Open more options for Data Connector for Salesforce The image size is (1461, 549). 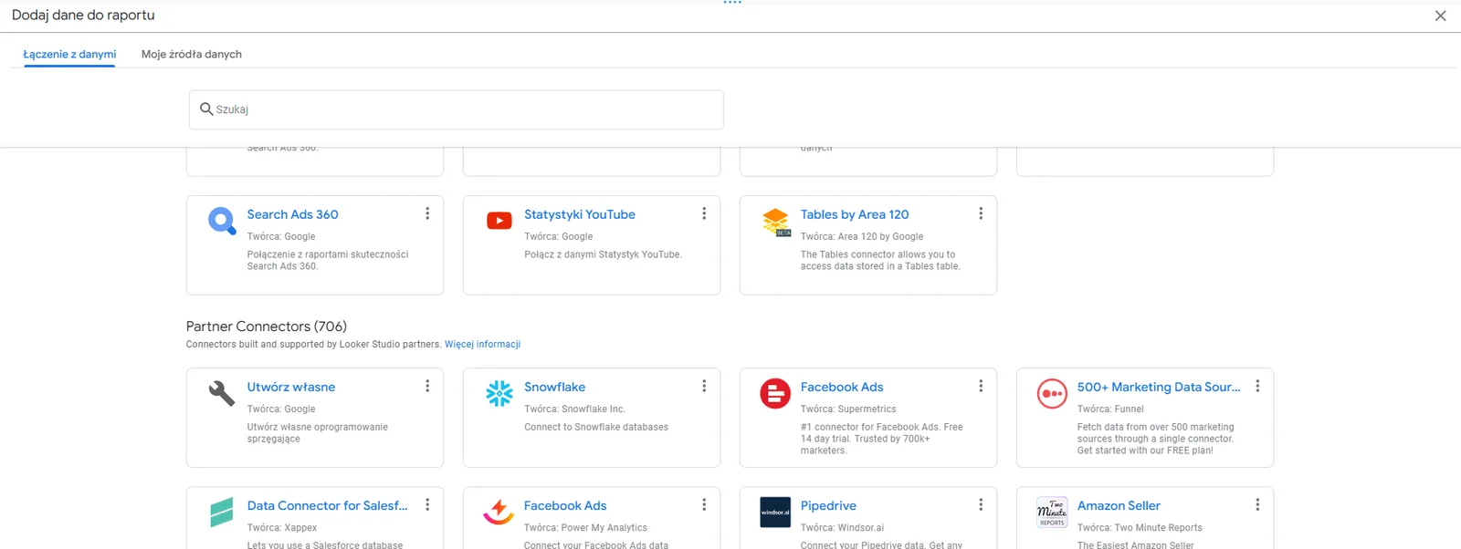(x=427, y=504)
